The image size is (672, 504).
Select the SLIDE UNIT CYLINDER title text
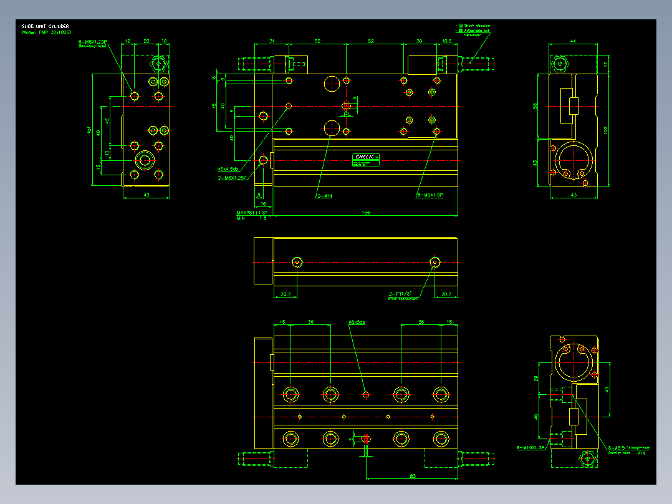click(46, 26)
